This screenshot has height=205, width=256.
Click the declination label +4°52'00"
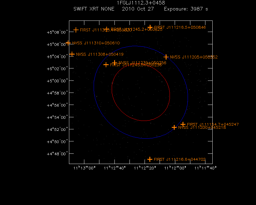[57, 129]
